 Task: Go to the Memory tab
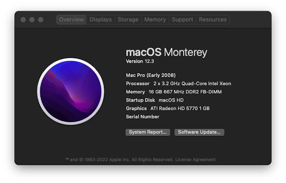[x=155, y=20]
